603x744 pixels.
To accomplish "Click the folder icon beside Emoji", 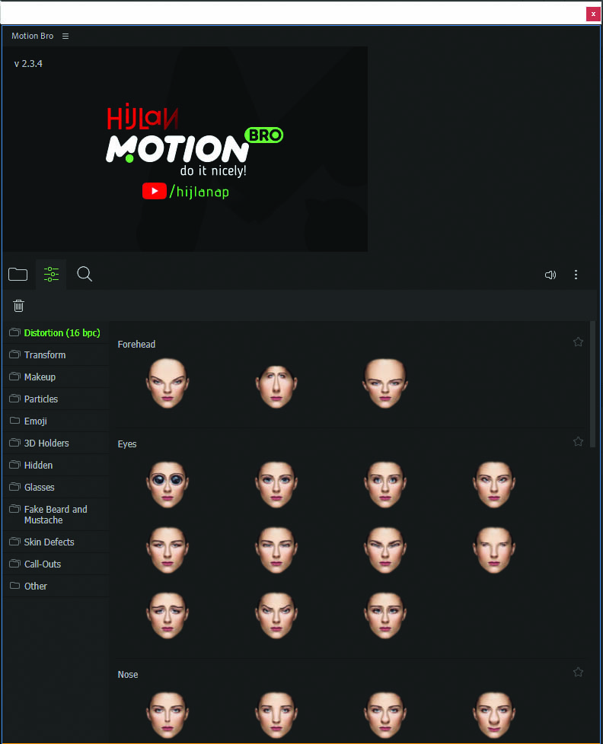I will pyautogui.click(x=14, y=421).
